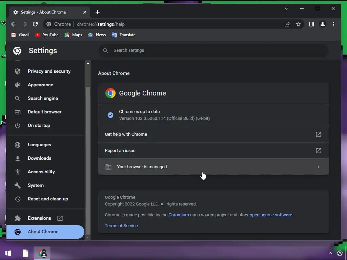Select About Chrome in sidebar
This screenshot has width=347, height=260.
click(x=45, y=232)
